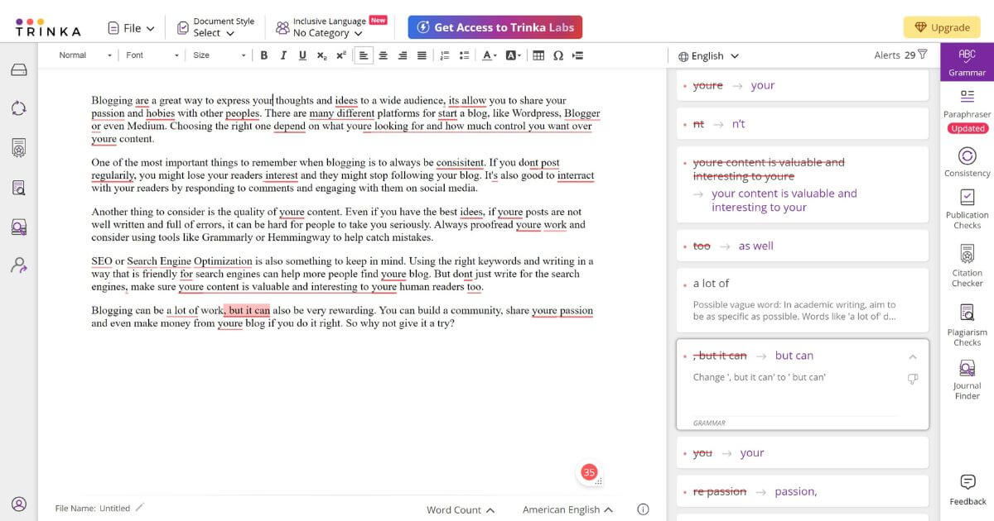Open Publication Checks
994x521 pixels.
[967, 208]
